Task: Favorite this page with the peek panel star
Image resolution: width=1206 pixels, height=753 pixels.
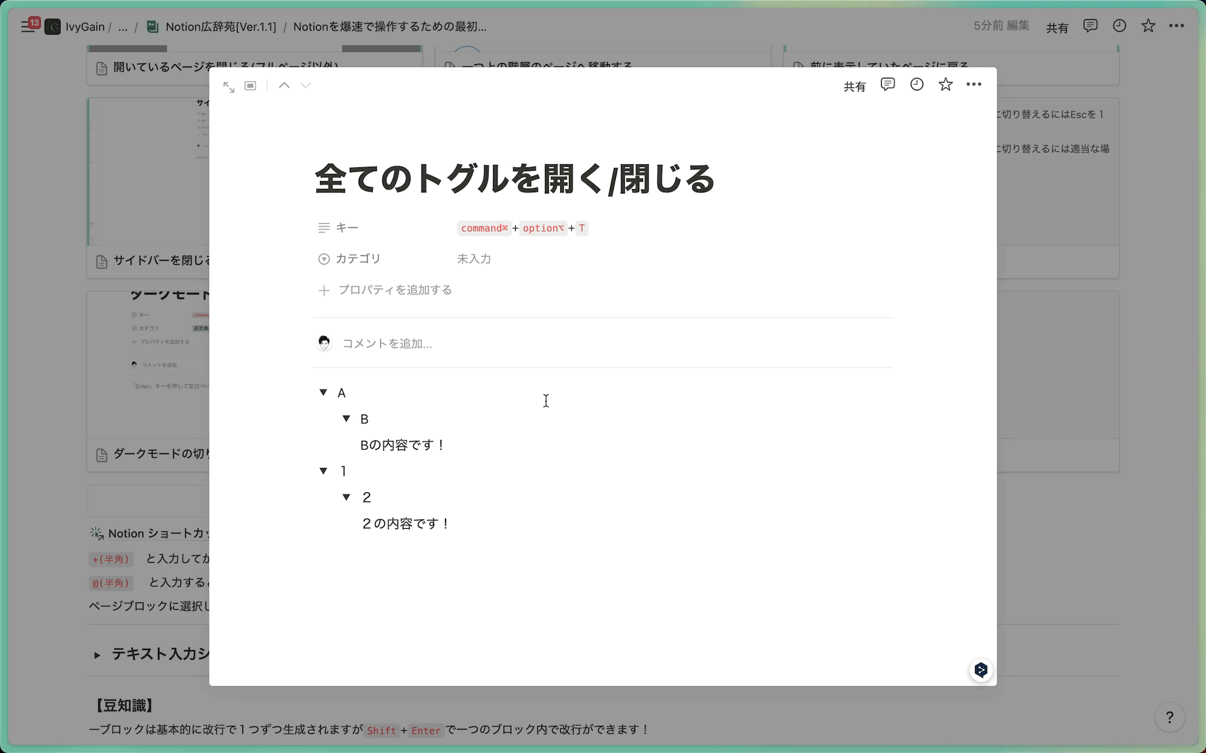Action: (x=945, y=85)
